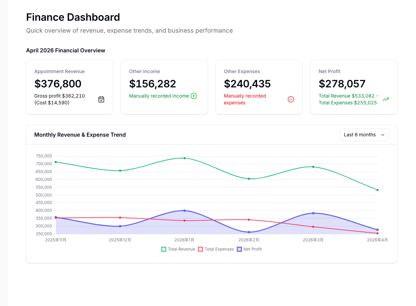Viewport: 416px width, 306px height.
Task: Click the chevron inside the Last 6 months selector
Action: [x=383, y=135]
